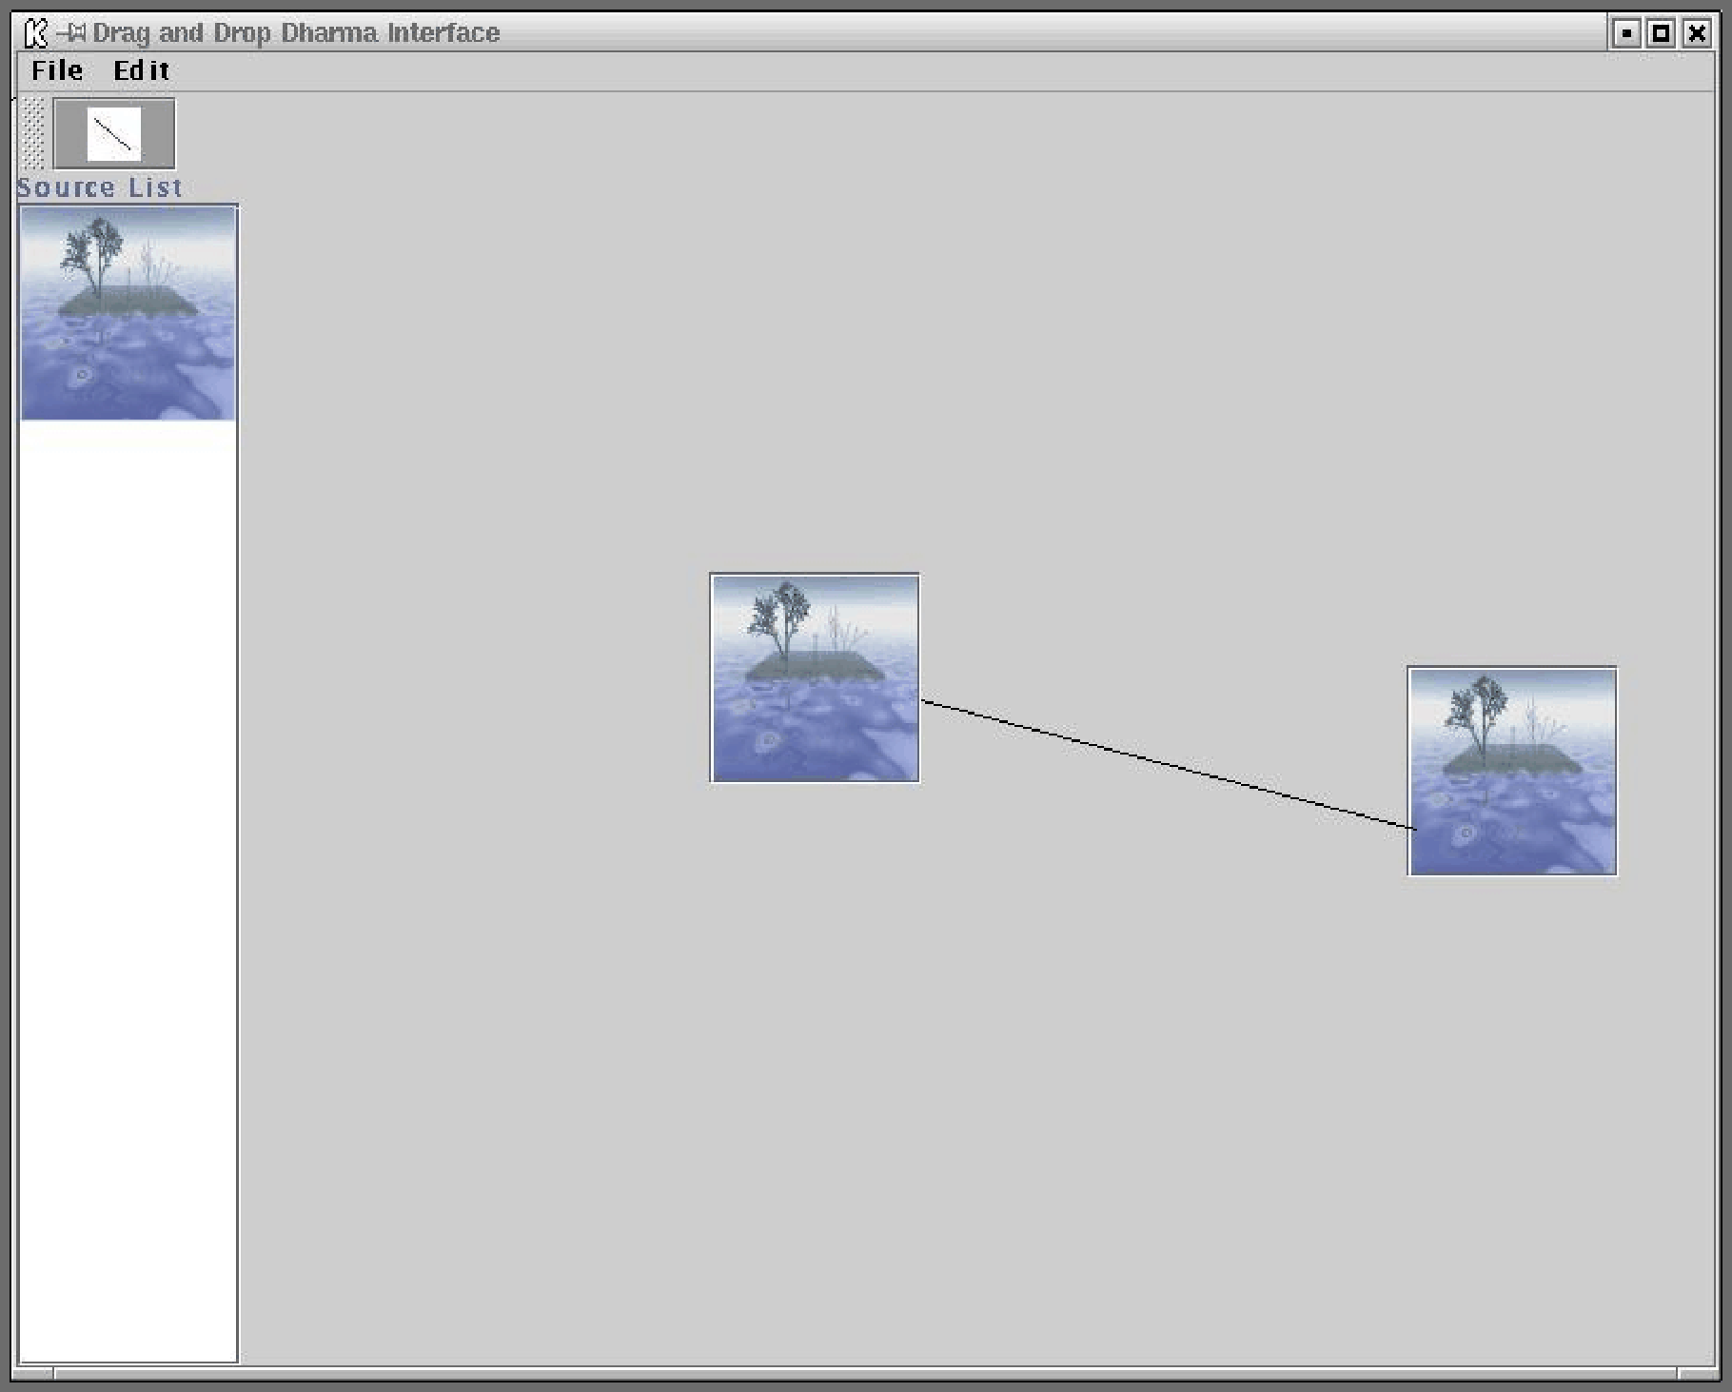1732x1392 pixels.
Task: Open the File menu
Action: pos(57,70)
